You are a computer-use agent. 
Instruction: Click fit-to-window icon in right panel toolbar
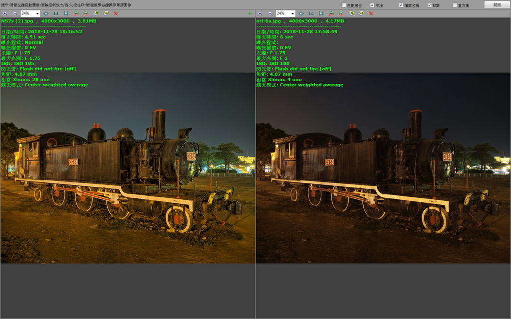321,13
